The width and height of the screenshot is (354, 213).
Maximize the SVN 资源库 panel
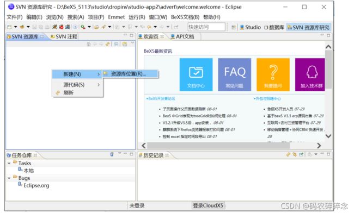[132, 35]
